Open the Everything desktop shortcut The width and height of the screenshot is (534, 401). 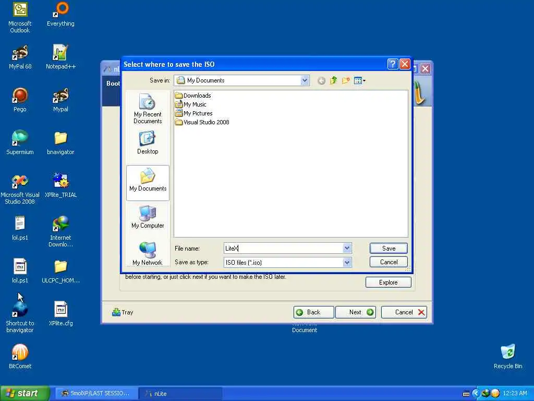60,14
